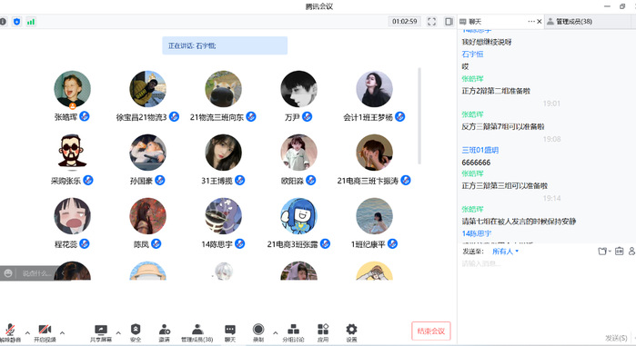
Task: Toggle the mic icon next to 21物流三班向东
Action: point(250,116)
